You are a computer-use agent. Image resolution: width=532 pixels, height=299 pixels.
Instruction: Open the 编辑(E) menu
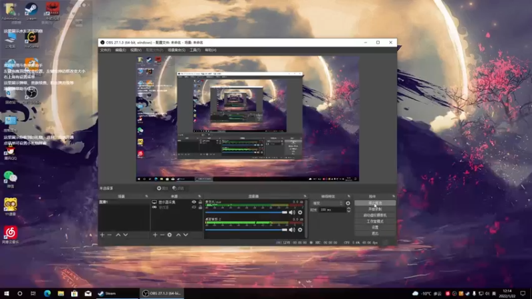pos(120,50)
